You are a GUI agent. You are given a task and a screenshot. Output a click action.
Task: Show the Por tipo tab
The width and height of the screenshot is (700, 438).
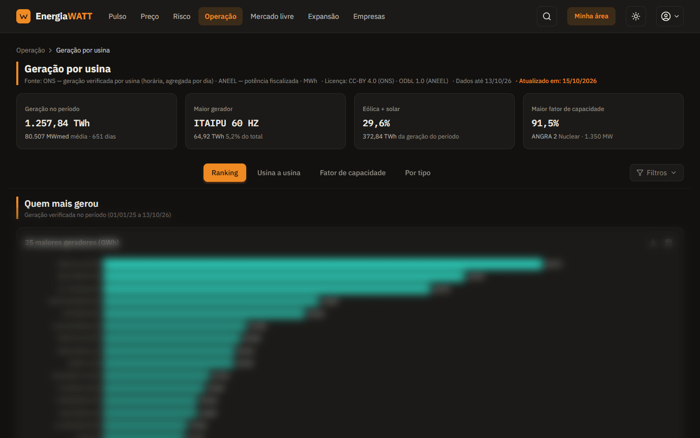click(418, 173)
